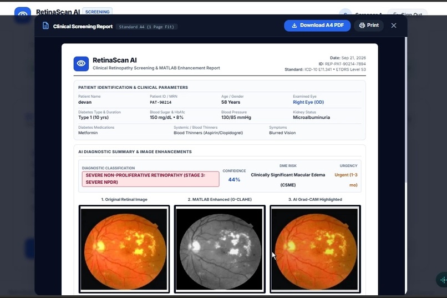Click the Severe Non-Proliferative Retinopathy classification box
The image size is (447, 298).
click(x=150, y=179)
